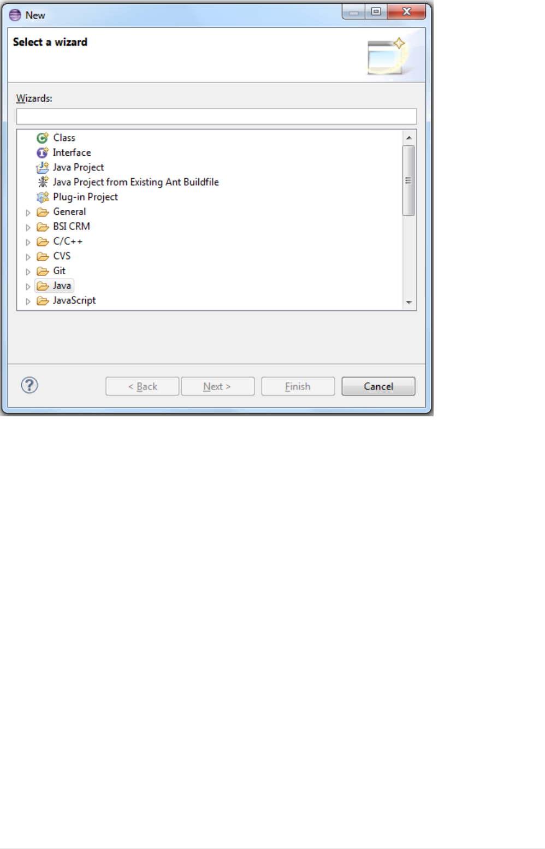This screenshot has height=849, width=545.
Task: Expand the General category
Action: point(28,213)
